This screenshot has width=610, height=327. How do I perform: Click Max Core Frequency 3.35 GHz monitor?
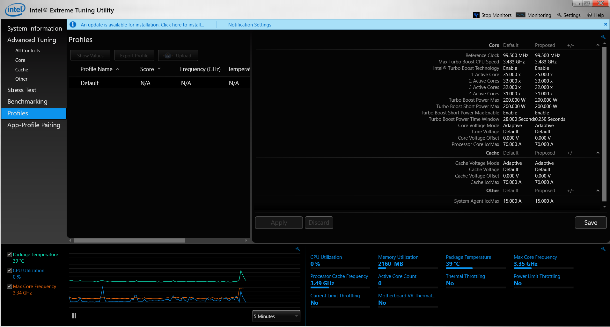pyautogui.click(x=525, y=264)
